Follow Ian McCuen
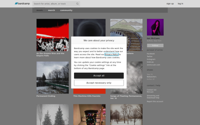This screenshot has height=125, width=200. [155, 45]
